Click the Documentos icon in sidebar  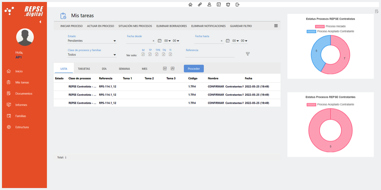tap(9, 94)
